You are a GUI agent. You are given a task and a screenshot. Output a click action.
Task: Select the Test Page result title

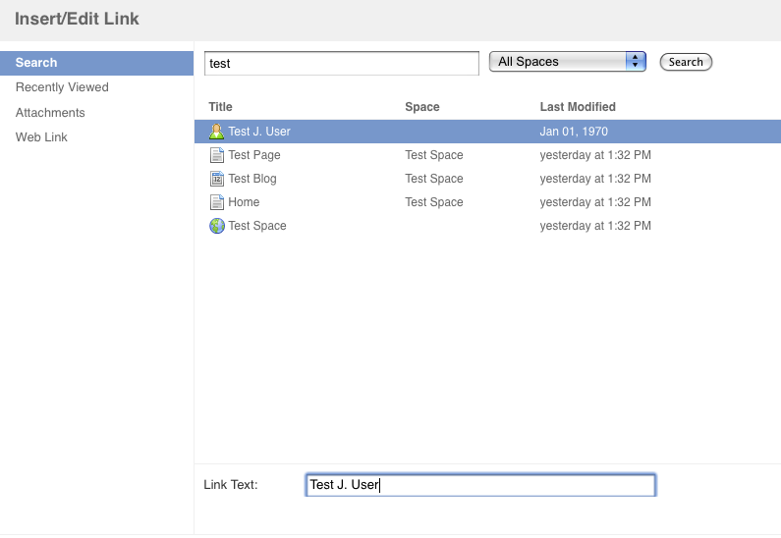[x=254, y=155]
